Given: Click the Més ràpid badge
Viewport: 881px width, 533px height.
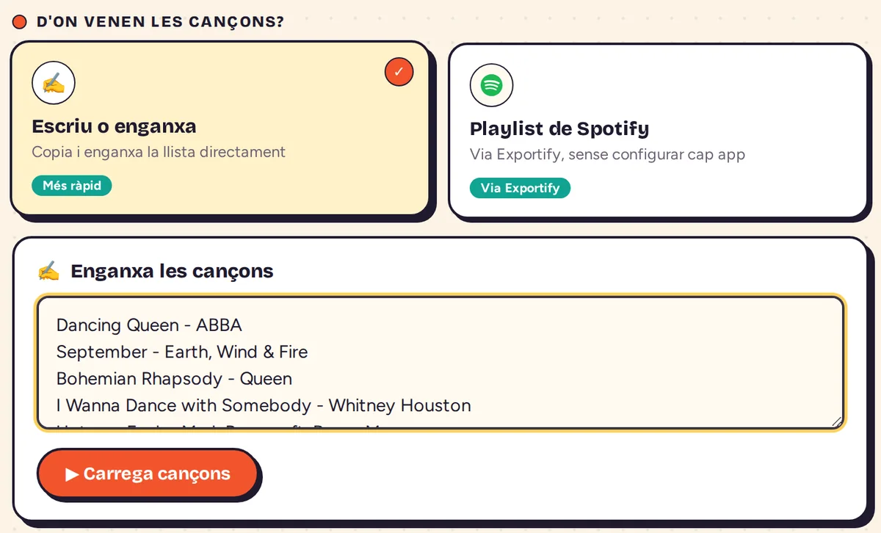Looking at the screenshot, I should [71, 186].
